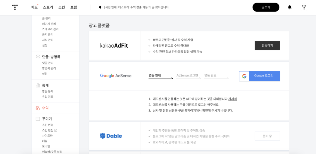
Task: Click the speaker announcement icon
Action: (x=101, y=7)
